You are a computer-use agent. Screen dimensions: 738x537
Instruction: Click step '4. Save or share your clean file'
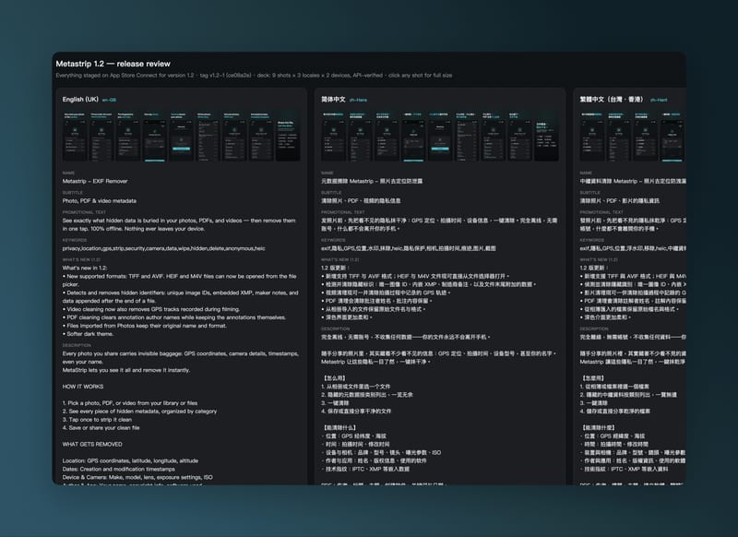click(x=101, y=428)
